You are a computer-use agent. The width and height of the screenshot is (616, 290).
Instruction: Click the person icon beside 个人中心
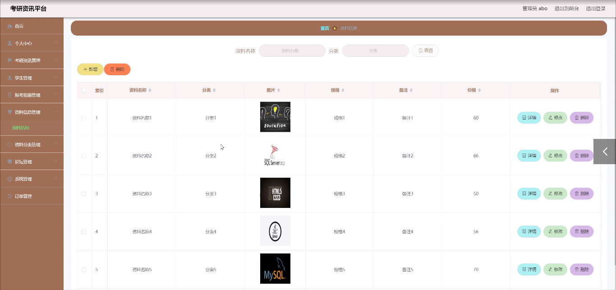[10, 43]
